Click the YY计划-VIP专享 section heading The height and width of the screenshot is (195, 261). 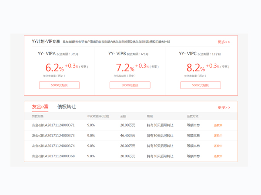coord(46,41)
